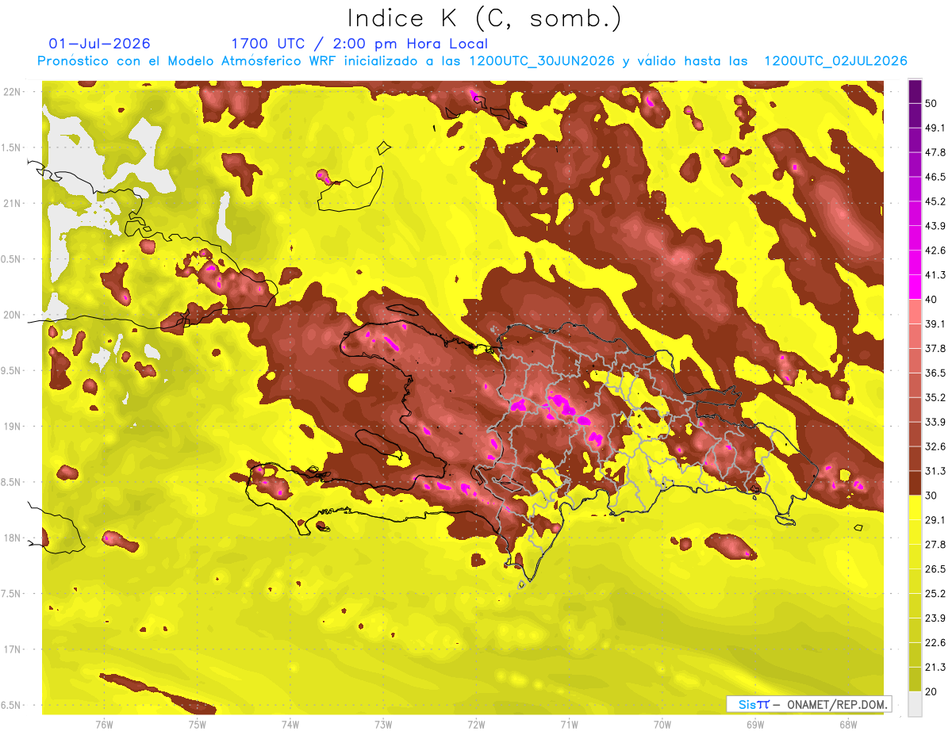The height and width of the screenshot is (735, 952).
Task: Click the color scale value "39.1"
Action: point(935,323)
